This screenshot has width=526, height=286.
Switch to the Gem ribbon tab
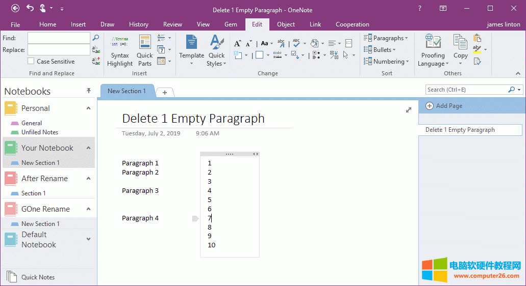(x=231, y=24)
